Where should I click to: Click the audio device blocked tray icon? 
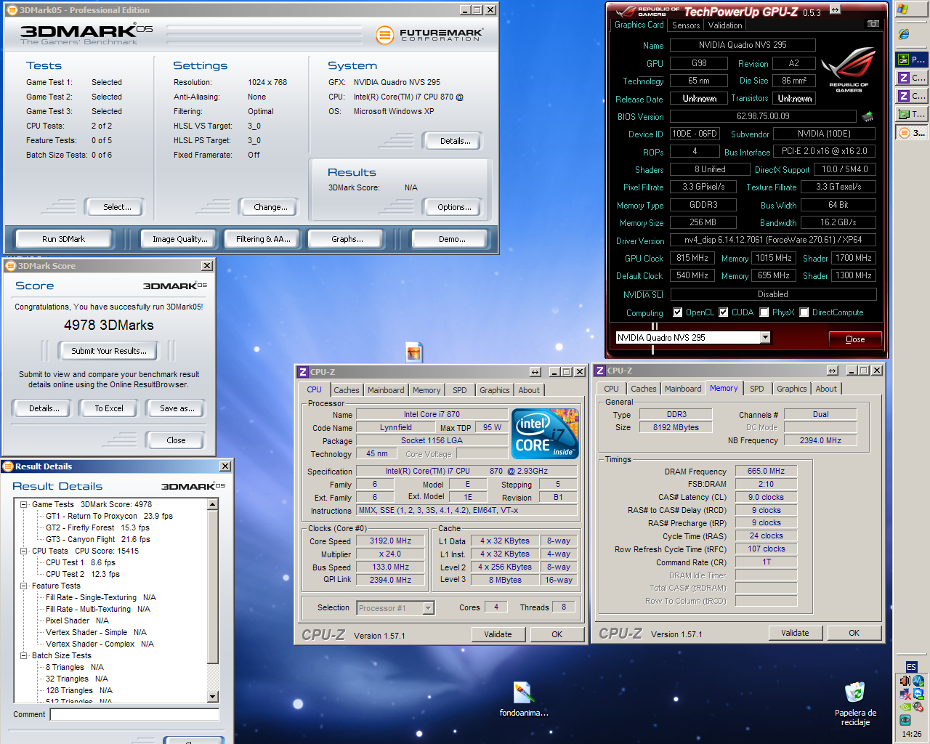(x=918, y=707)
